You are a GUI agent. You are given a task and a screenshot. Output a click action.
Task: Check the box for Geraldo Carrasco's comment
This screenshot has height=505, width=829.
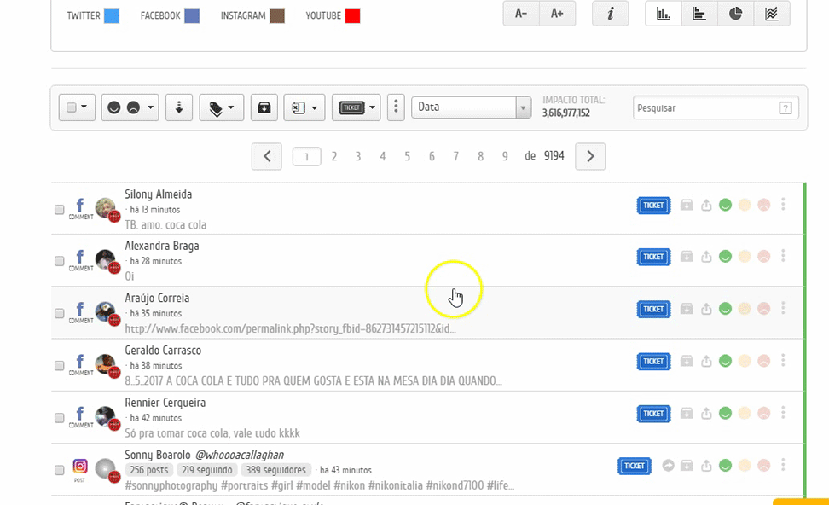[x=60, y=366]
